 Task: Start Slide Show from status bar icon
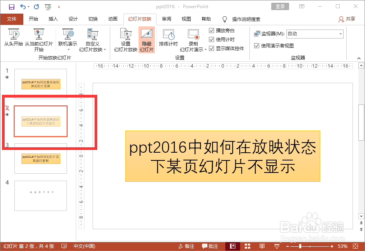tap(277, 246)
